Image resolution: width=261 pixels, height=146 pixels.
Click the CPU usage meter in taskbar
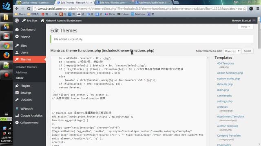point(6,119)
